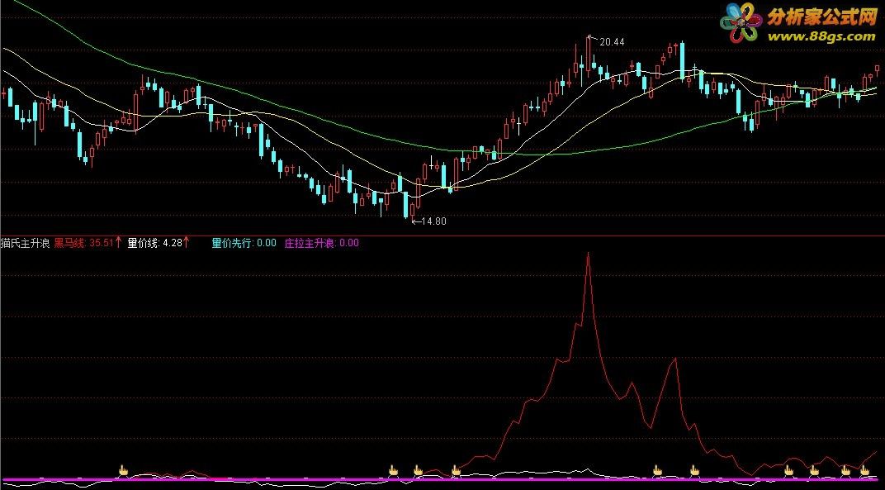Select the 猫氏主升浪 indicator name

pos(25,244)
